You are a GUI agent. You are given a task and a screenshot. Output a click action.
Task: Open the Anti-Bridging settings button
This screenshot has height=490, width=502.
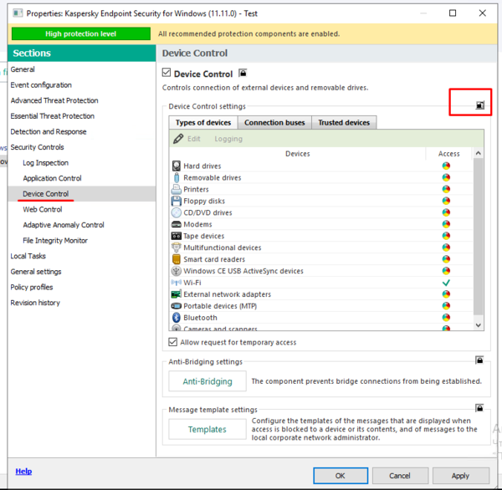click(x=207, y=381)
